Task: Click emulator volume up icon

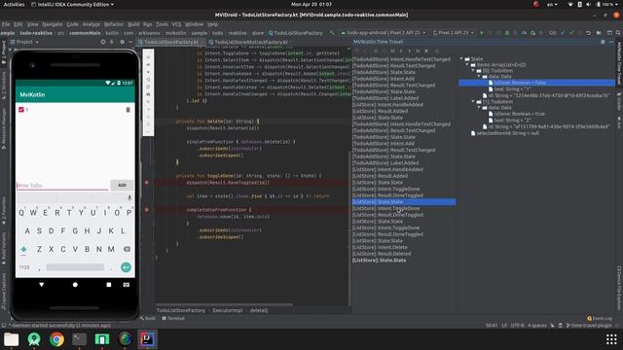Action: 148,64
